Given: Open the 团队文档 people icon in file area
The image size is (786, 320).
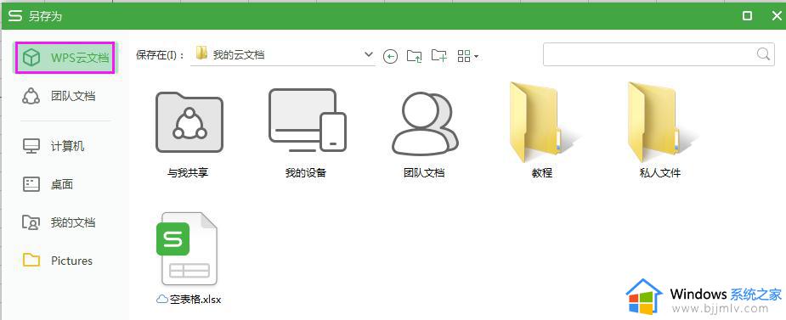Looking at the screenshot, I should tap(425, 123).
